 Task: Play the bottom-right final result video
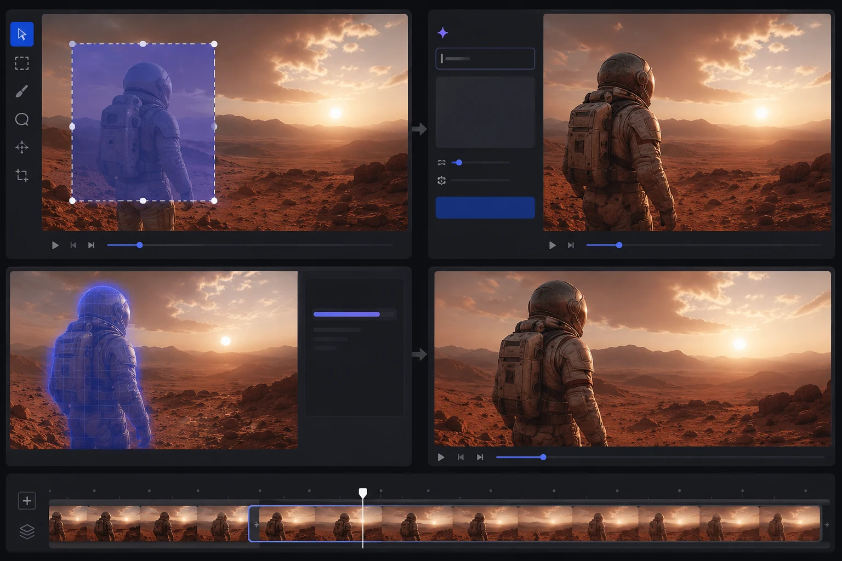pos(441,457)
